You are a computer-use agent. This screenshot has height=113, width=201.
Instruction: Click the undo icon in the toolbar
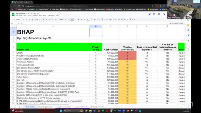pyautogui.click(x=23, y=19)
